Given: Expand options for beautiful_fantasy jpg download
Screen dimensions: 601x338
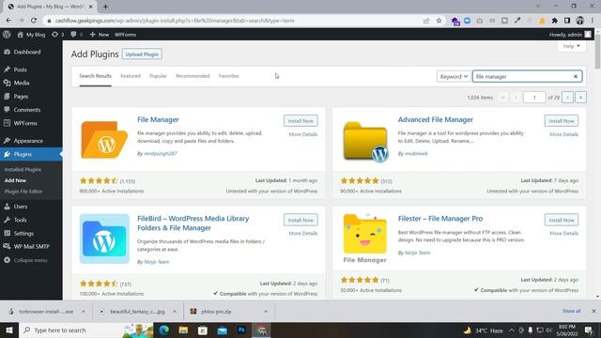Looking at the screenshot, I should pos(175,312).
